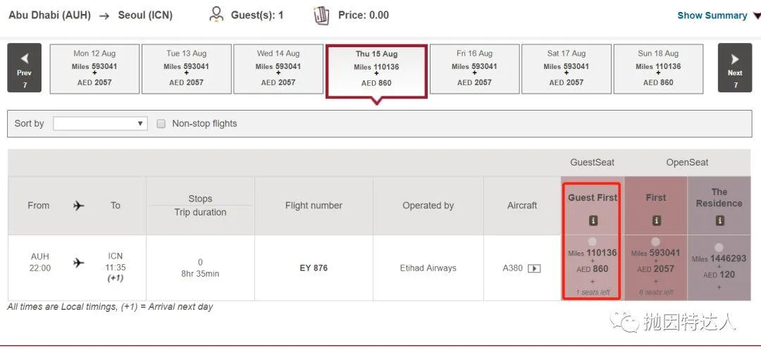Expand Show Summary panel
The image size is (761, 355).
(x=712, y=15)
